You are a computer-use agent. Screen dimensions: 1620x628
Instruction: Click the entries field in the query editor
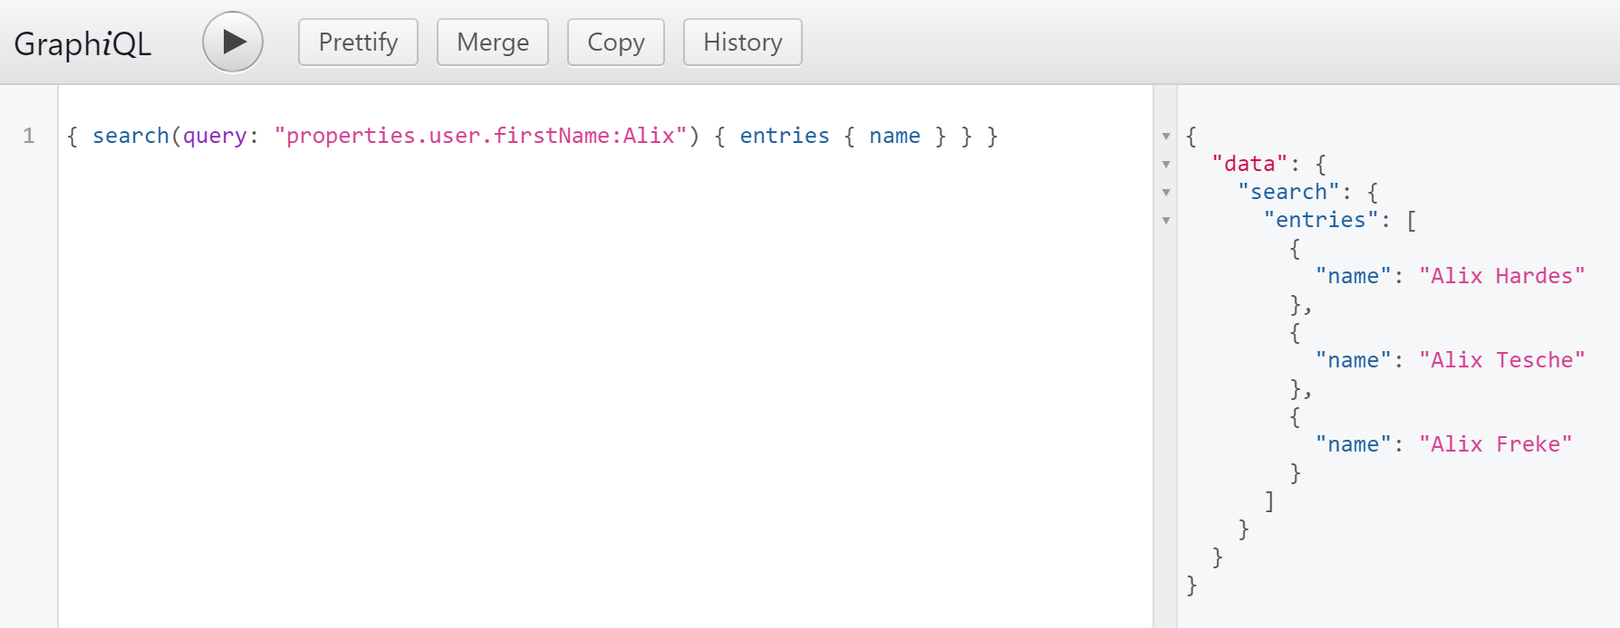point(784,136)
